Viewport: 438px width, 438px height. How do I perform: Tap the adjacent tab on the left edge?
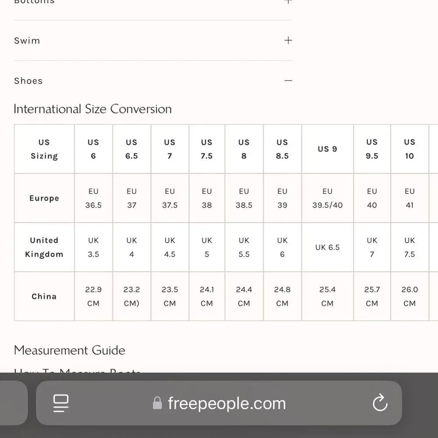click(x=14, y=403)
